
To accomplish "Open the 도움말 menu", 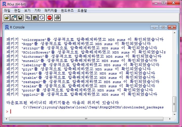I will coord(82,11).
